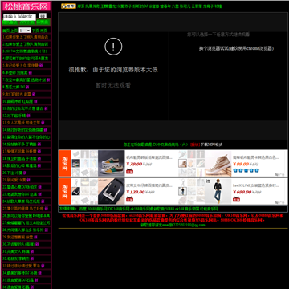Click the purple icon beside song 29
This screenshot has width=289, height=289.
(x=35, y=237)
